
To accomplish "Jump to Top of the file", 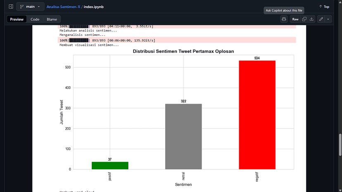I will 324,7.
